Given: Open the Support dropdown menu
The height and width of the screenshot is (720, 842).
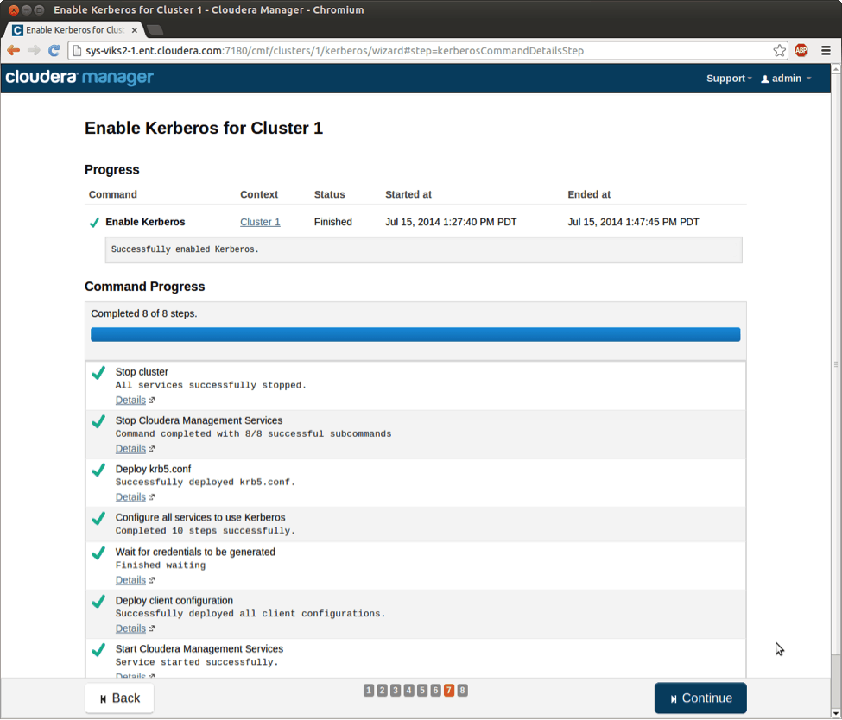Looking at the screenshot, I should [729, 79].
